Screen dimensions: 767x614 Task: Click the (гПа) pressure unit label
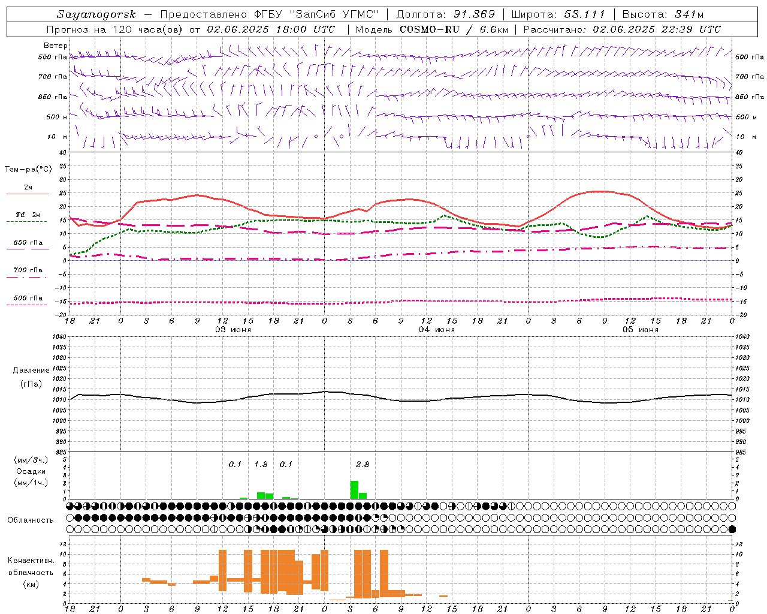pos(31,384)
